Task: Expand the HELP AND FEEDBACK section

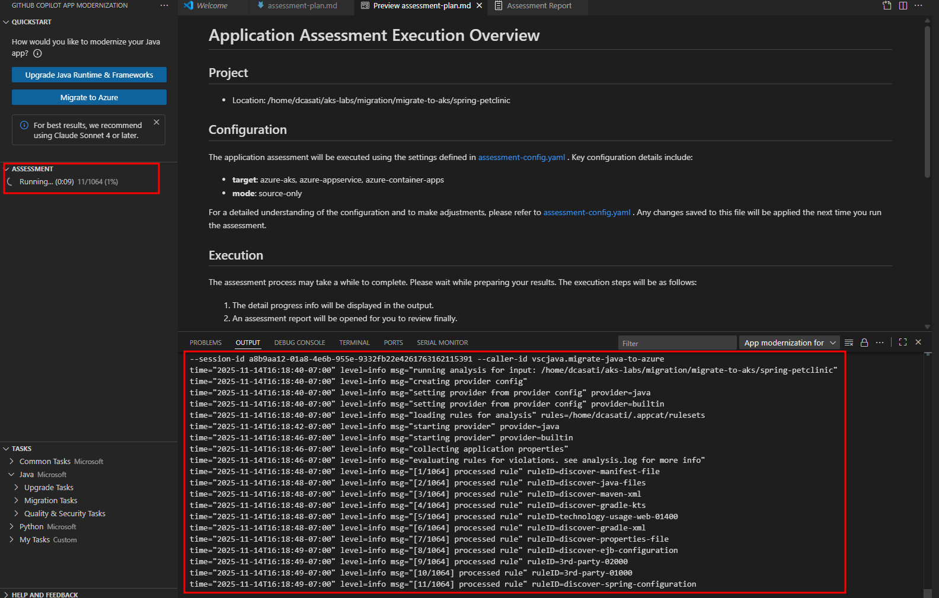Action: (x=6, y=594)
